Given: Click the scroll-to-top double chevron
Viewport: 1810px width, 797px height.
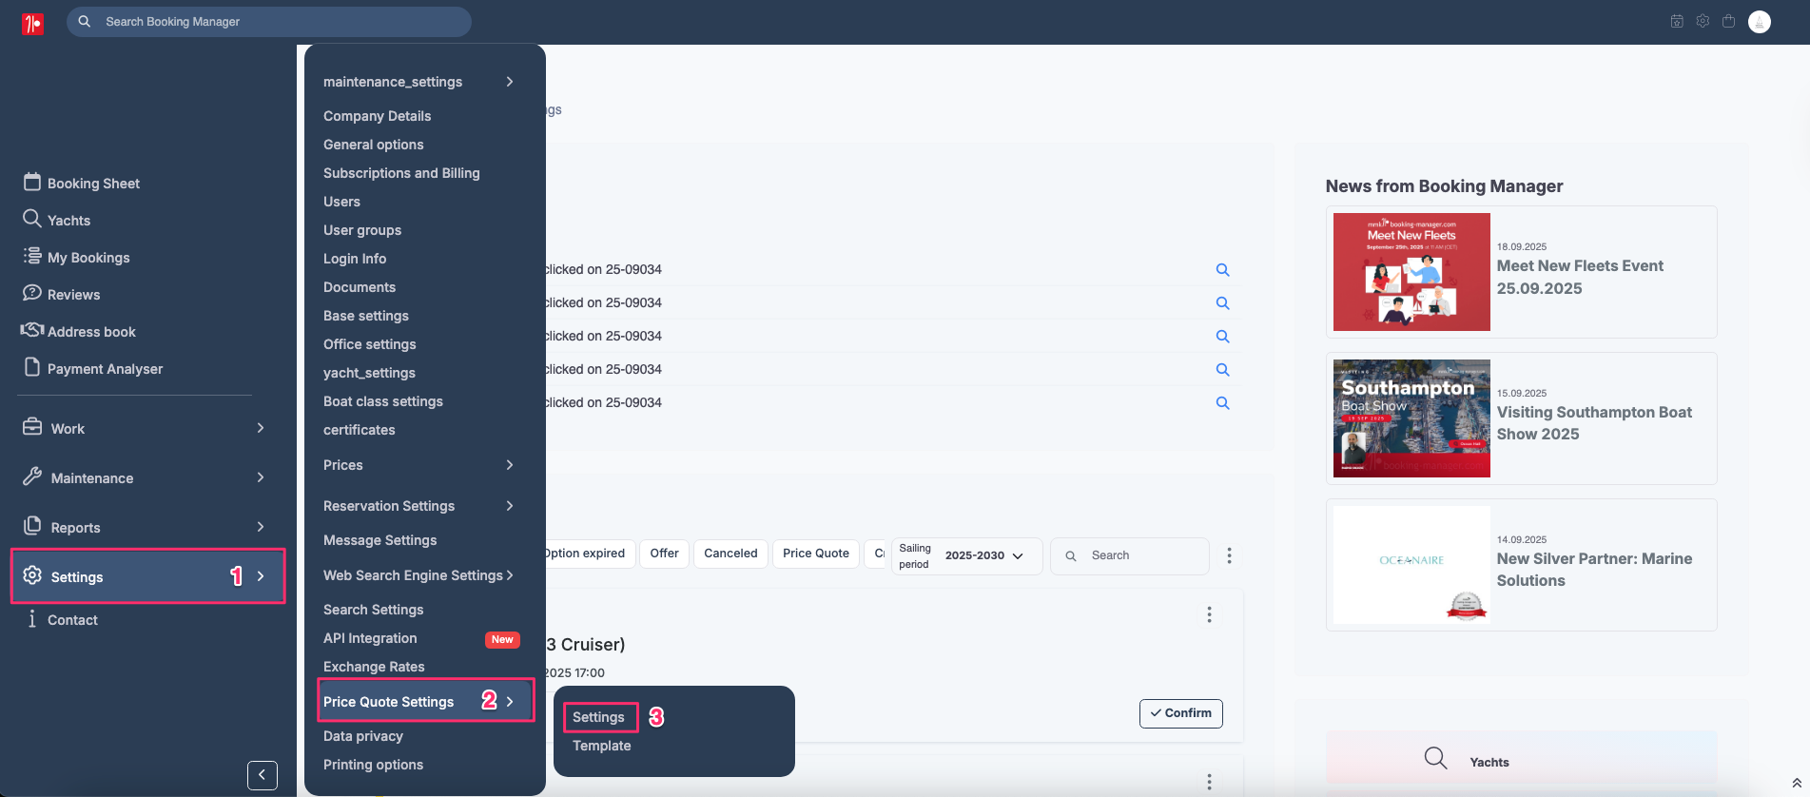Looking at the screenshot, I should [1797, 784].
